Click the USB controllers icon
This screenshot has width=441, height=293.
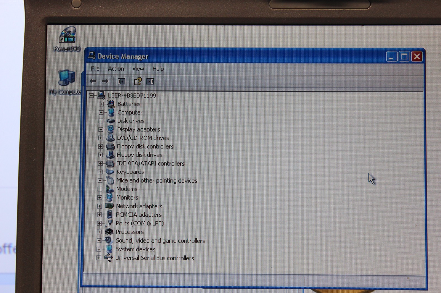tap(109, 258)
